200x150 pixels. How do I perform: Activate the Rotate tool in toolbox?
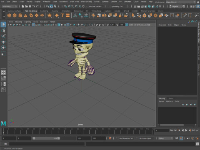[x=3, y=47]
